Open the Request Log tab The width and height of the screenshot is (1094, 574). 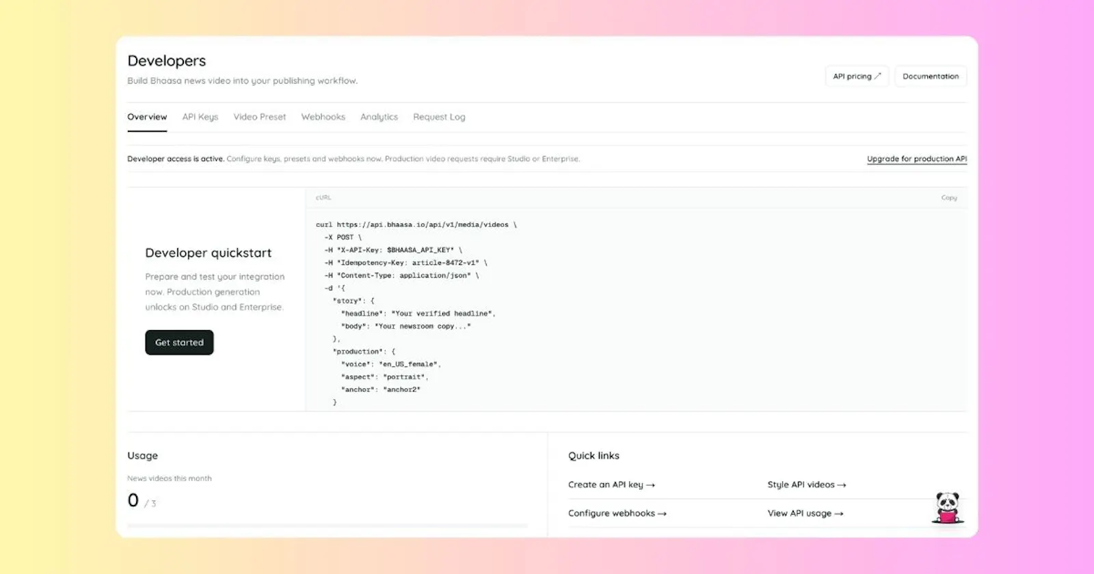(x=439, y=117)
